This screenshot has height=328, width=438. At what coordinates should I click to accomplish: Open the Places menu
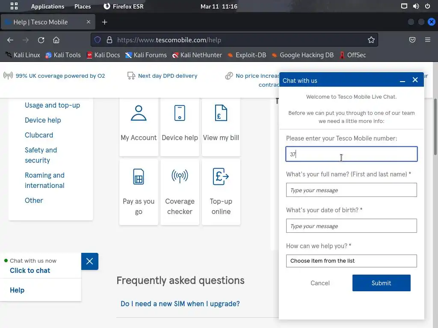click(83, 6)
